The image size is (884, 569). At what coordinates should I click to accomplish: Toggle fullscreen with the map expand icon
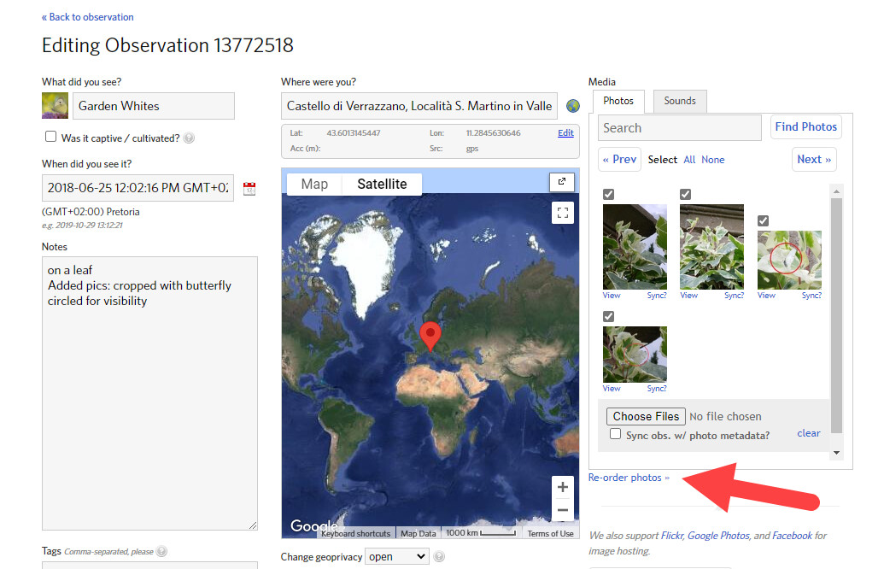point(563,212)
